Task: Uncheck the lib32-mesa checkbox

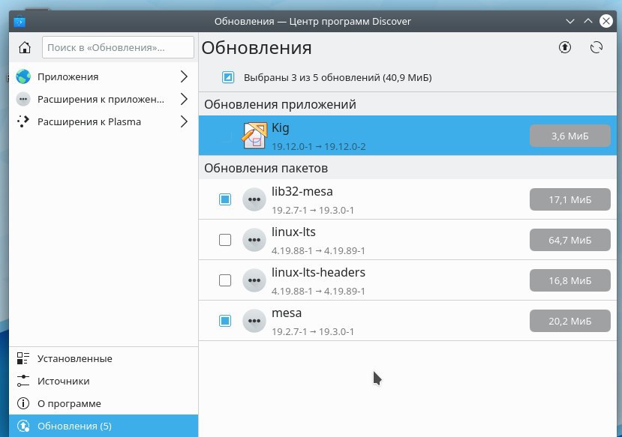Action: pyautogui.click(x=225, y=199)
